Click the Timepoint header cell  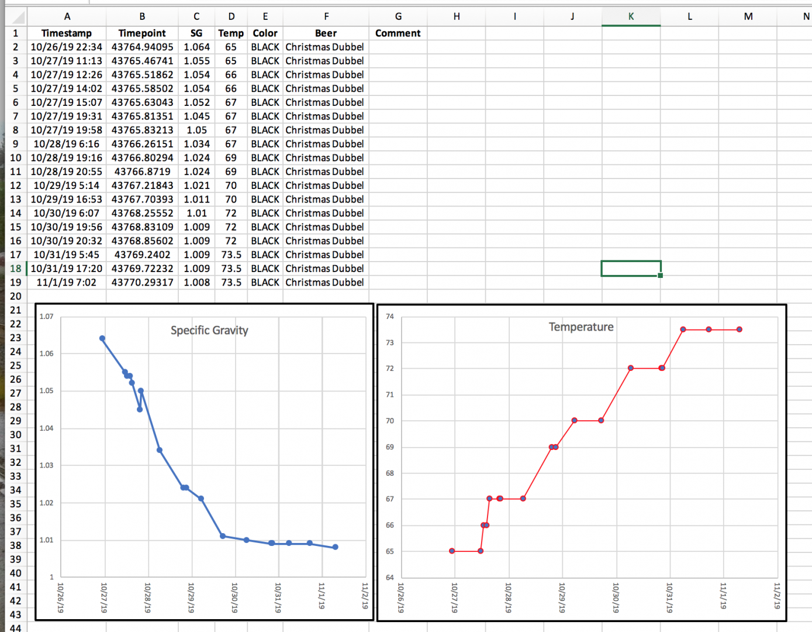tap(142, 33)
